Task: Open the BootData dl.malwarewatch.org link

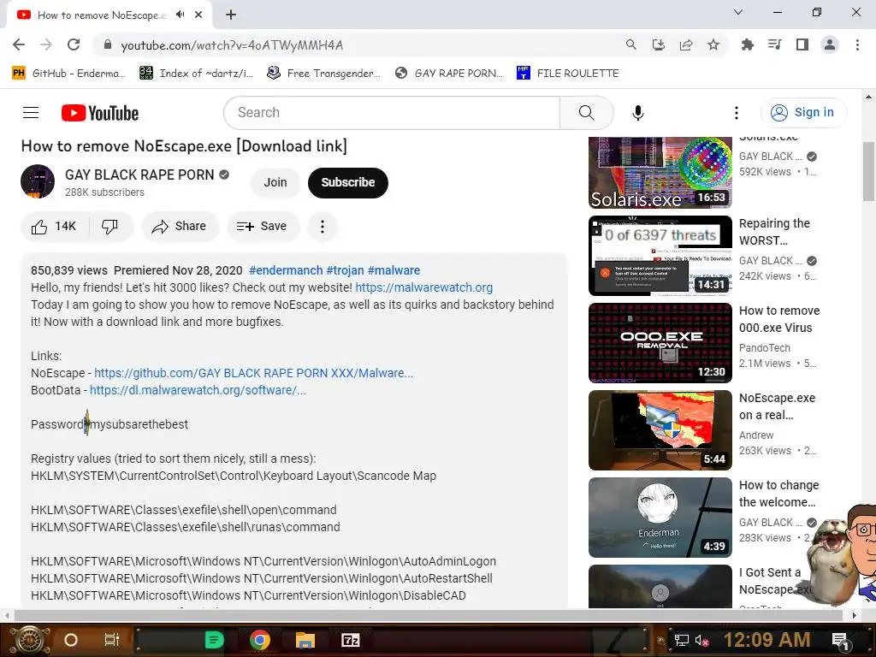Action: 198,390
